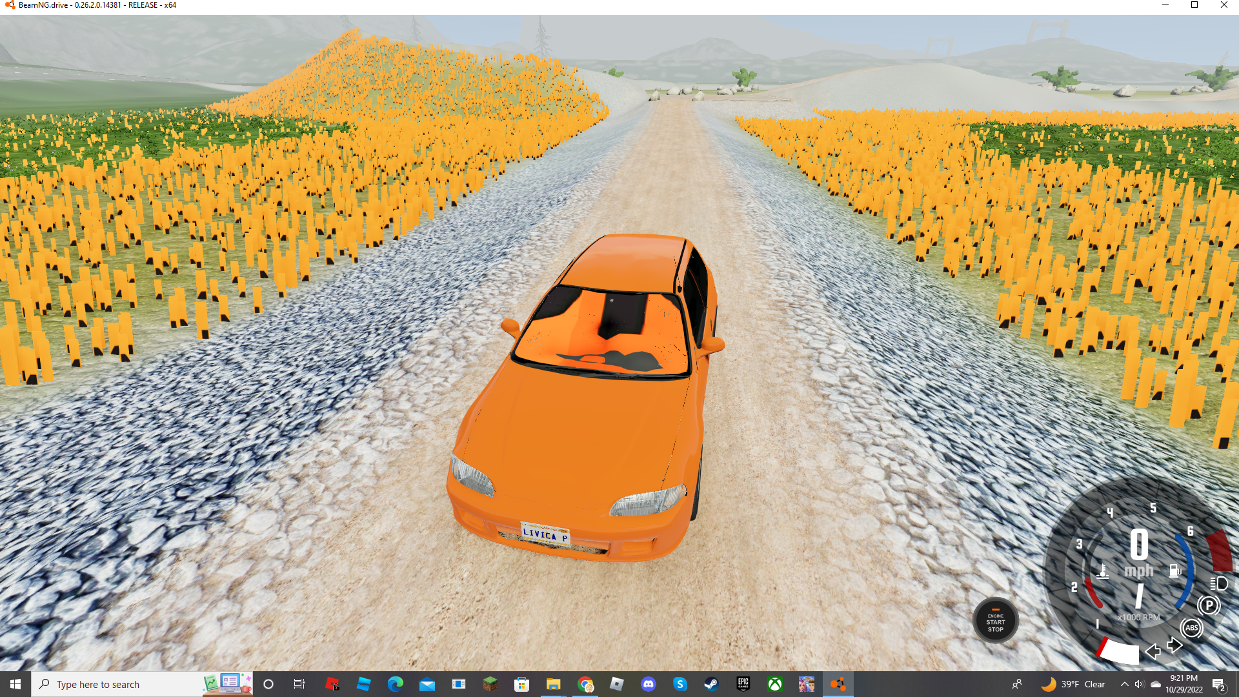
Task: Open the volume control in tray
Action: (1139, 684)
